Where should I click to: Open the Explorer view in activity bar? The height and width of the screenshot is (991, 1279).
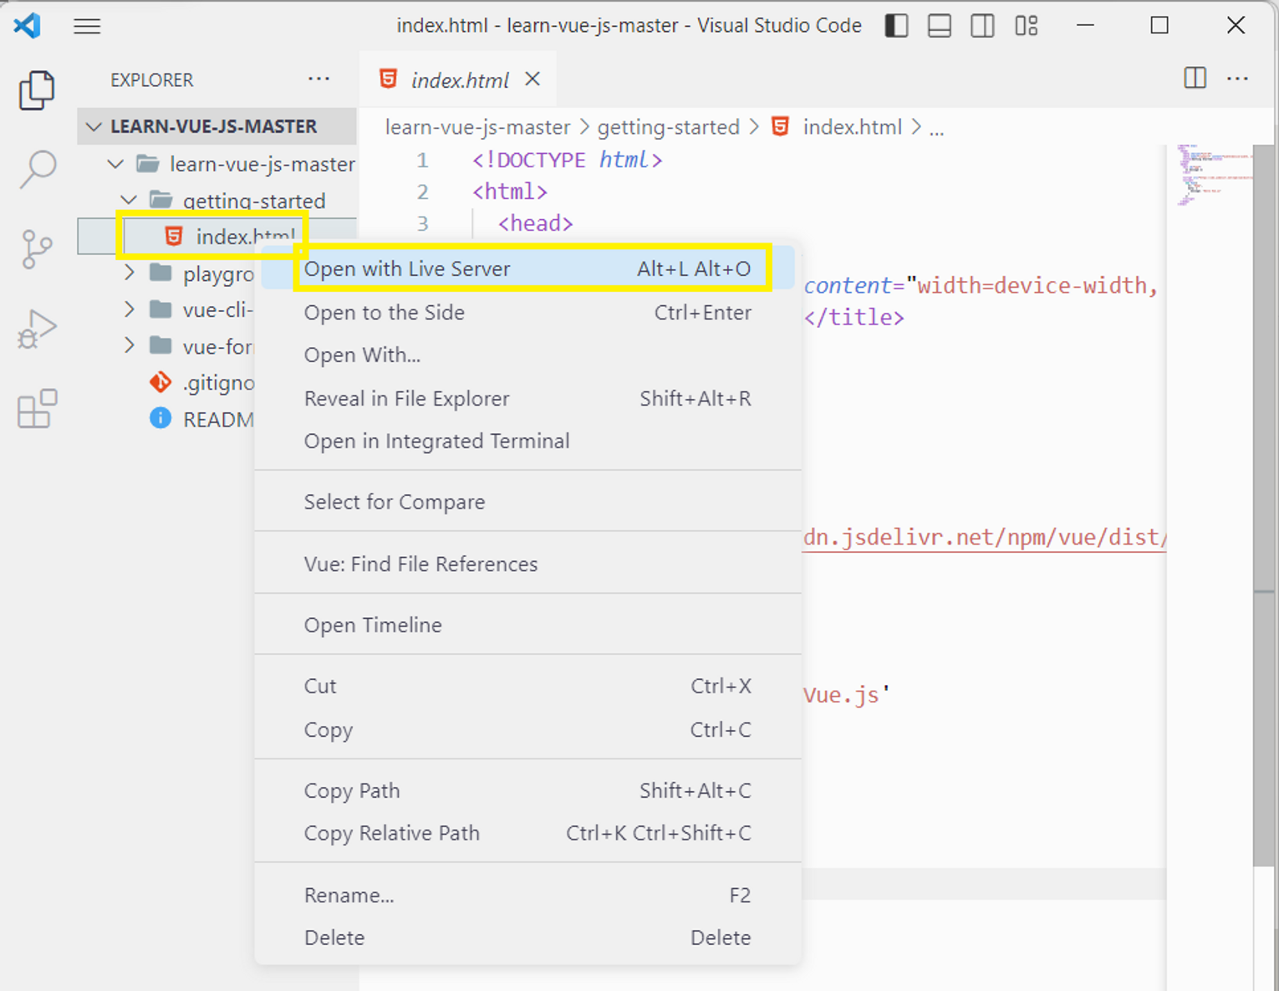click(37, 90)
